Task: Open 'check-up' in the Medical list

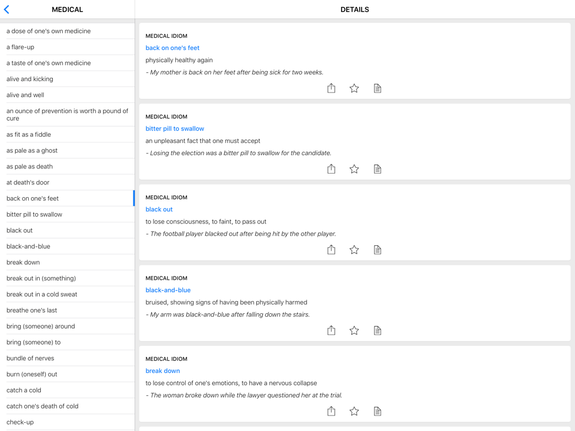Action: (x=67, y=422)
